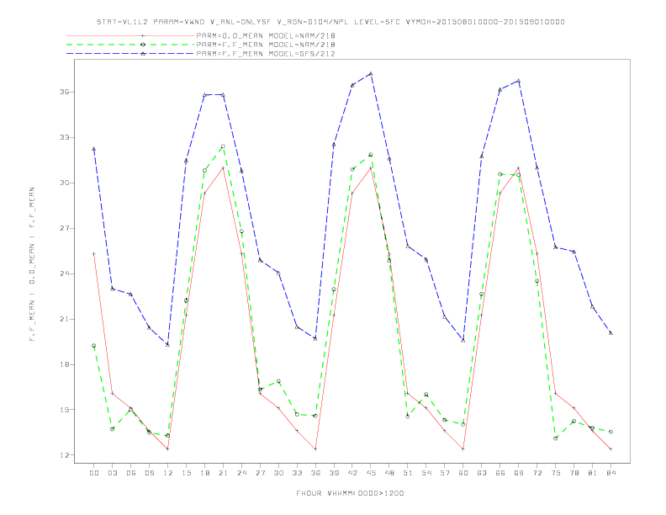Click green NAM circle point at hour 66
The image size is (666, 515).
[500, 174]
